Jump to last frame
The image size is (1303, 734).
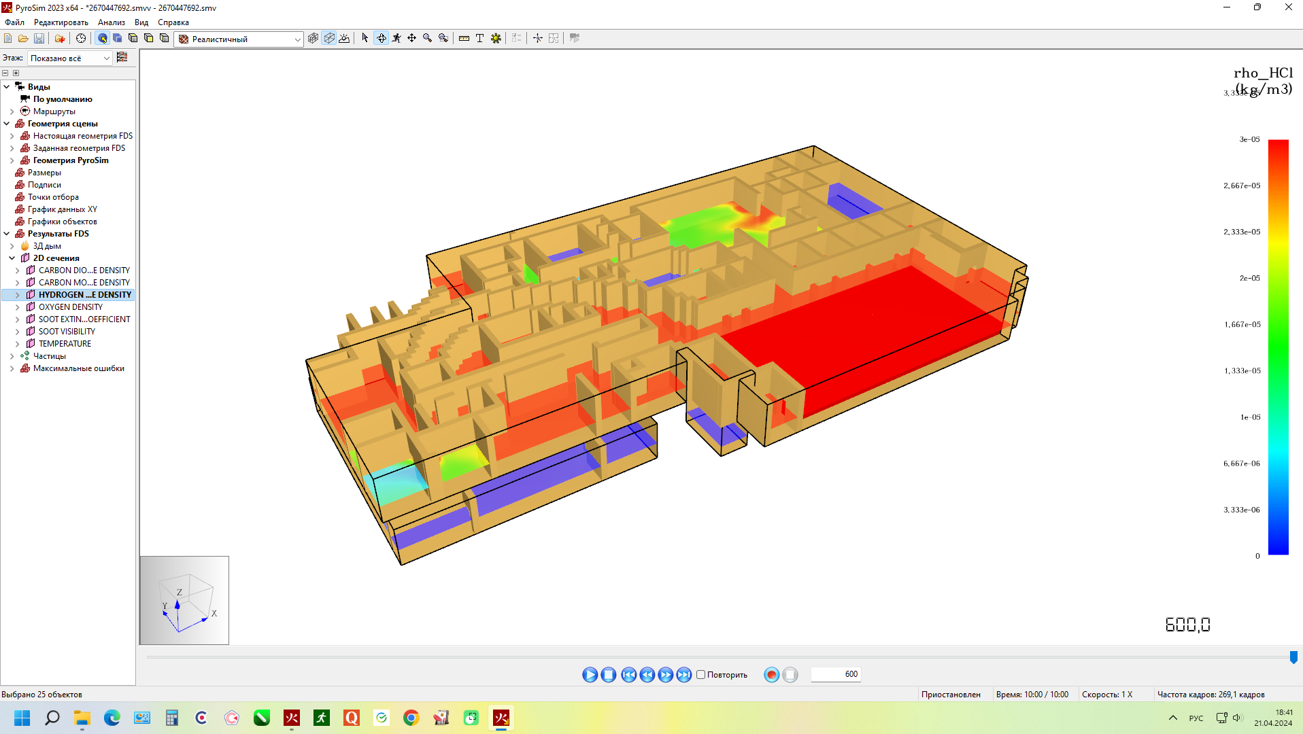pyautogui.click(x=683, y=675)
